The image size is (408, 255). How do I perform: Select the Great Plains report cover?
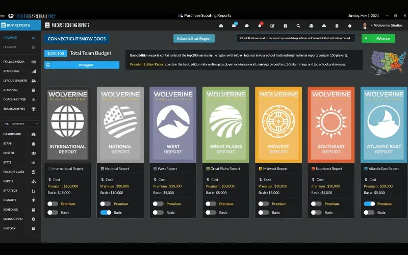[x=225, y=124]
